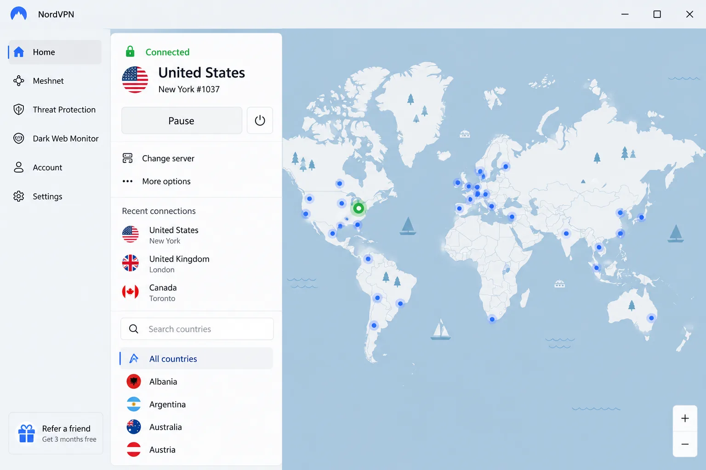Maximize the NordVPN window
This screenshot has height=470, width=706.
pos(657,14)
